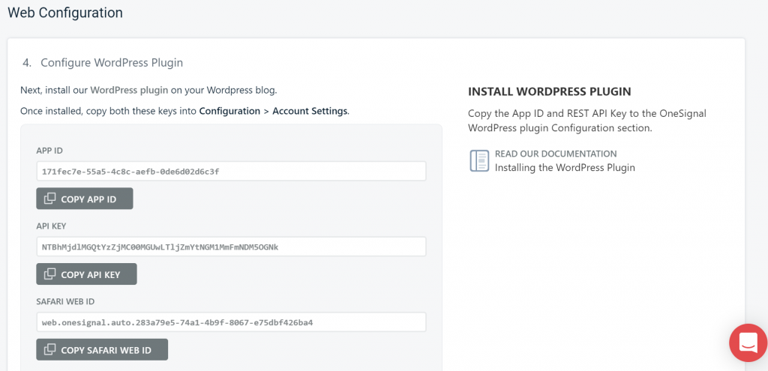Click the API KEY label
The width and height of the screenshot is (768, 371).
(x=51, y=226)
